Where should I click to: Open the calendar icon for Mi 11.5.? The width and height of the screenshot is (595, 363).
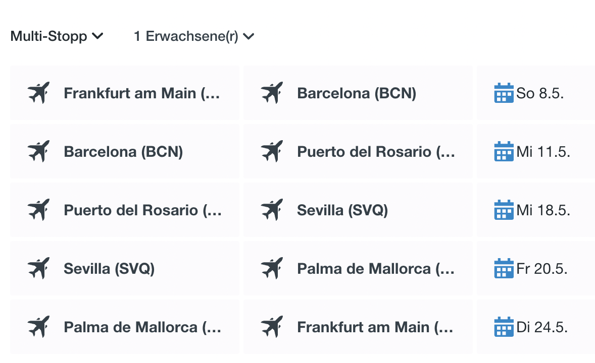pos(504,152)
